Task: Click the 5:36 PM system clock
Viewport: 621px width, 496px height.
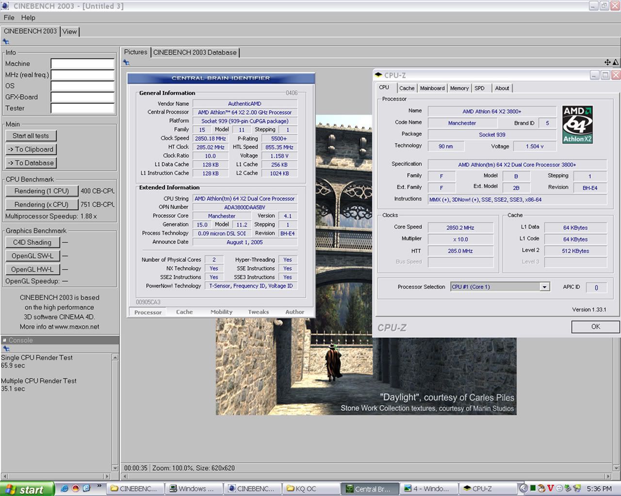Action: pyautogui.click(x=599, y=489)
